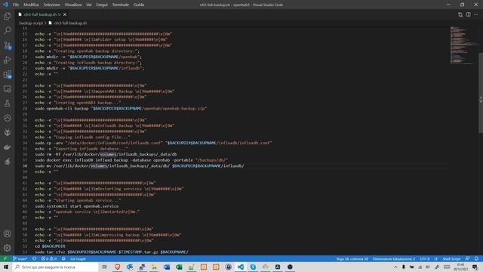Screen dimensions: 483x272
Task: Open the Vai menu
Action: pyautogui.click(x=89, y=5)
